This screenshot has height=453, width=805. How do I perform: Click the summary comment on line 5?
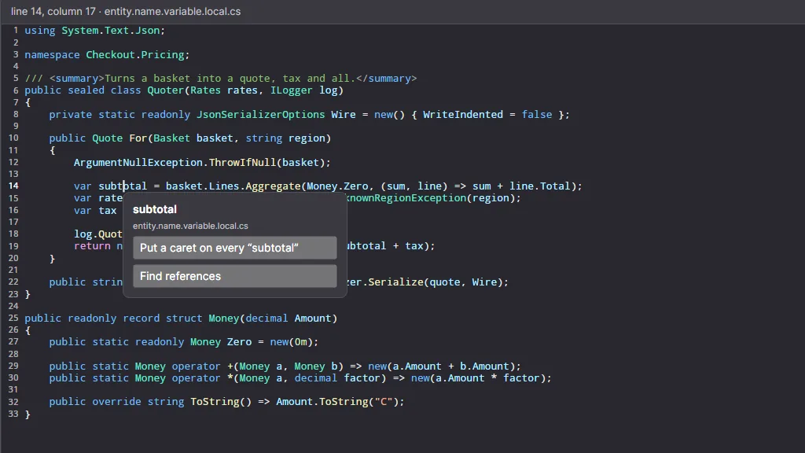tap(221, 78)
